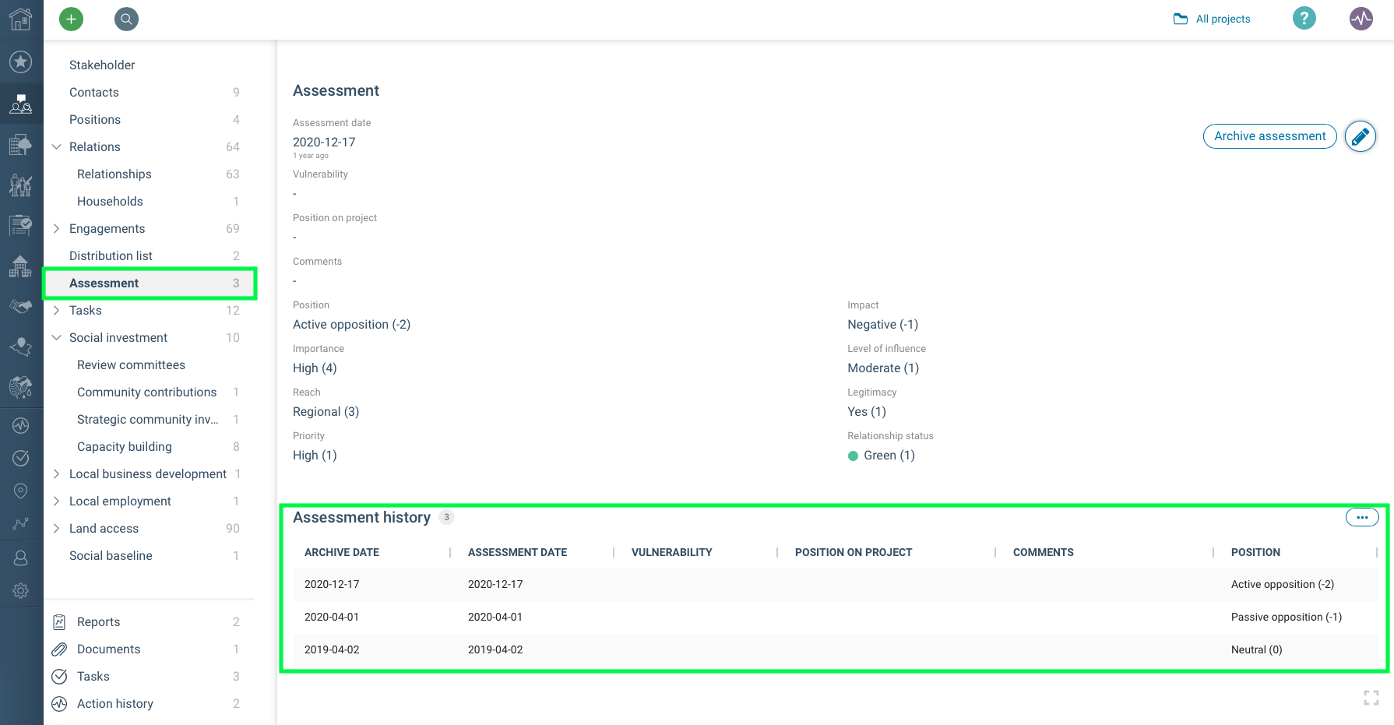
Task: Expand the Land access chevron
Action: (x=56, y=528)
